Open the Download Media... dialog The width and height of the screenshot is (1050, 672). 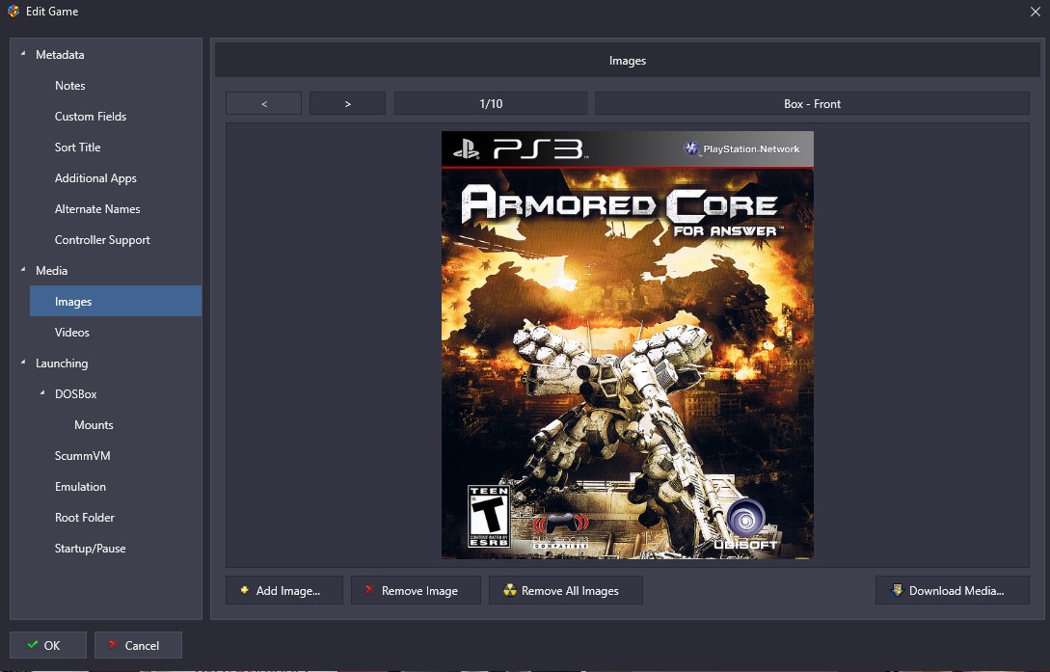pyautogui.click(x=953, y=590)
